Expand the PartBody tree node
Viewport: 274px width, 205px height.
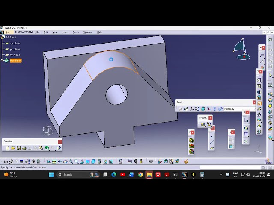coord(2,61)
